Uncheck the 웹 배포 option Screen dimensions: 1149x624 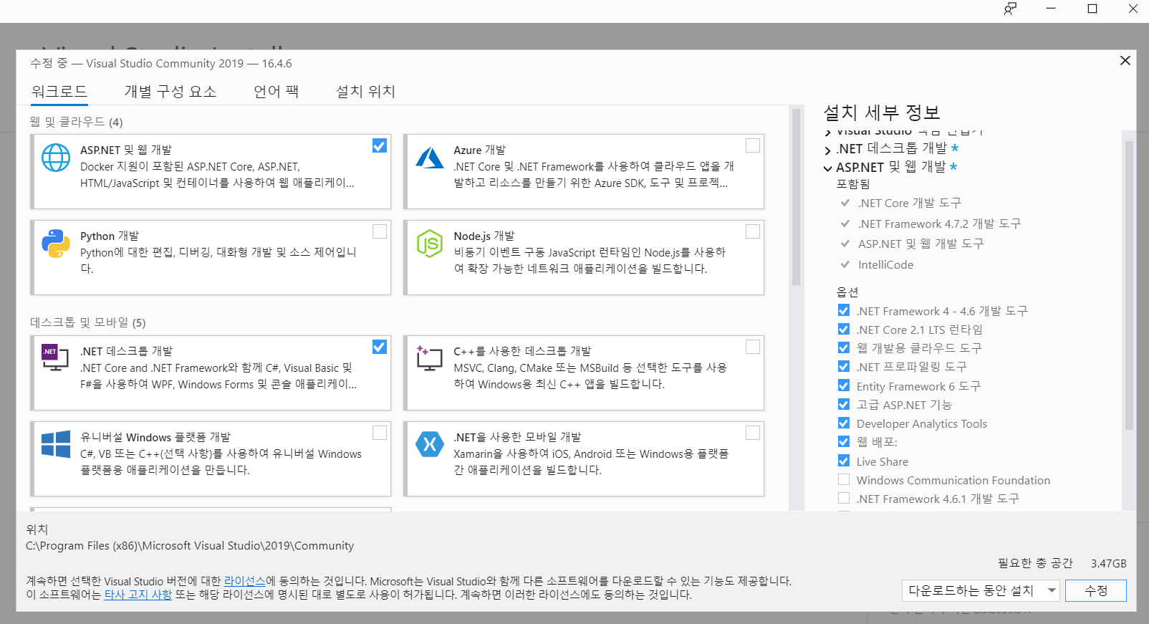[844, 441]
